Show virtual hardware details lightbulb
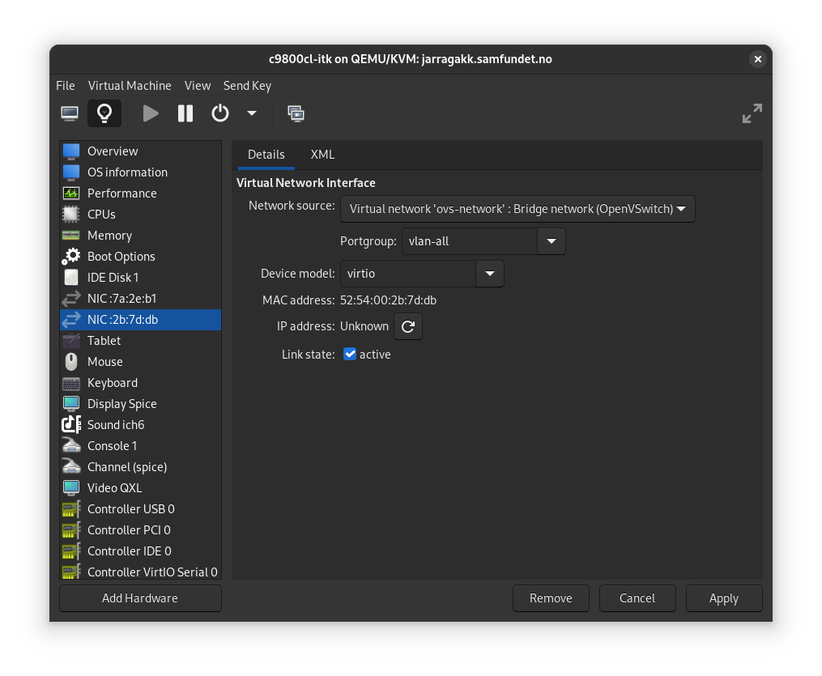This screenshot has height=676, width=822. tap(104, 113)
